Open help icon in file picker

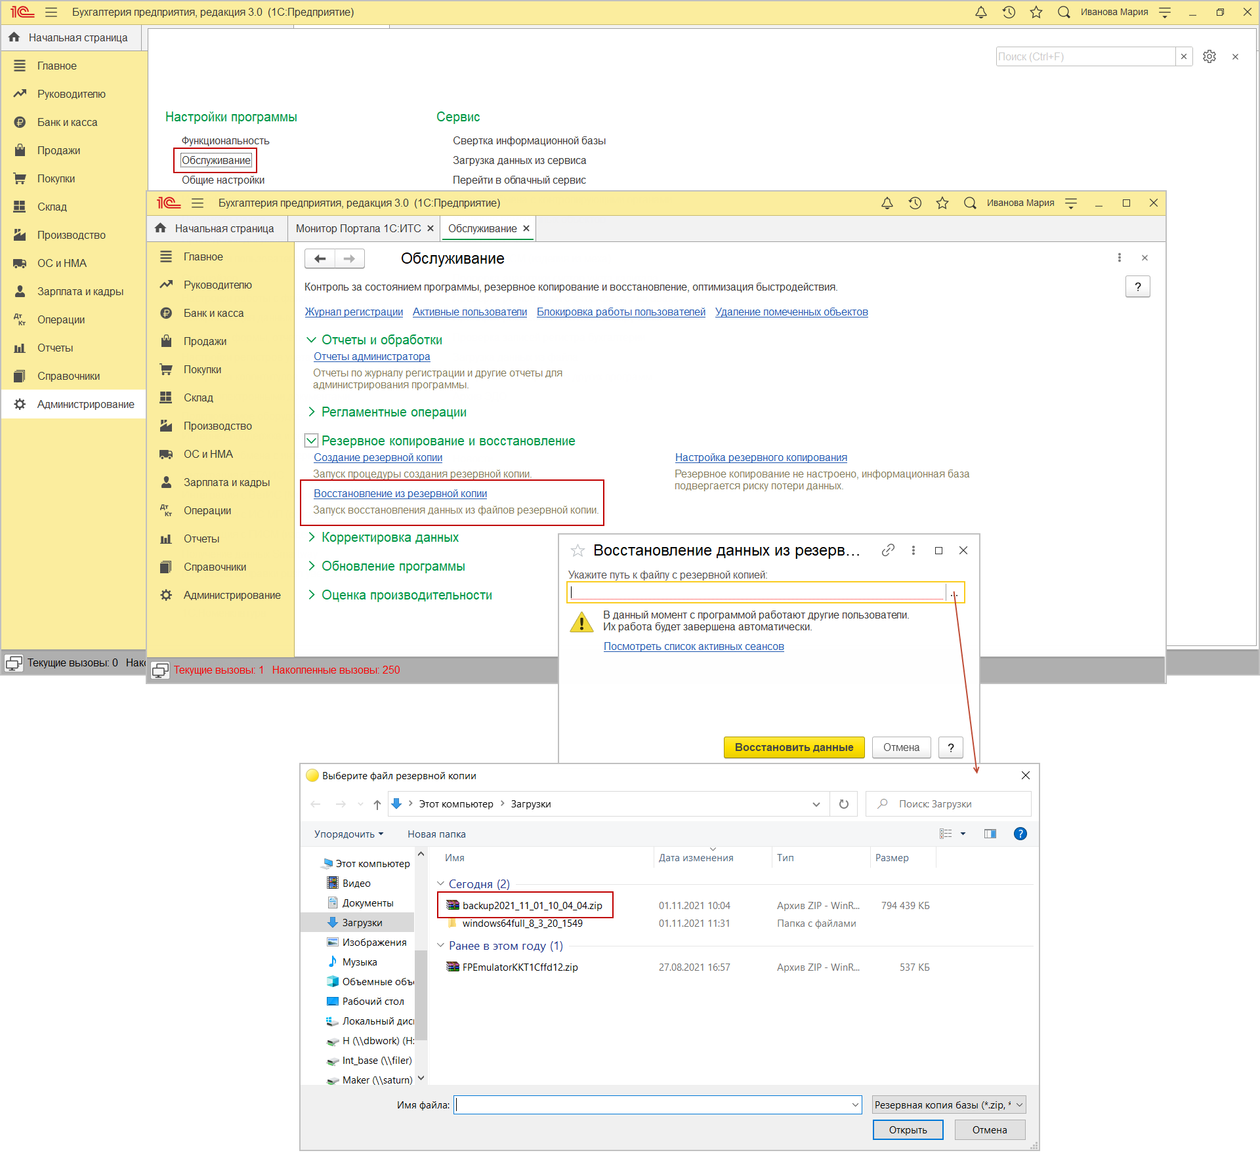(x=1020, y=834)
